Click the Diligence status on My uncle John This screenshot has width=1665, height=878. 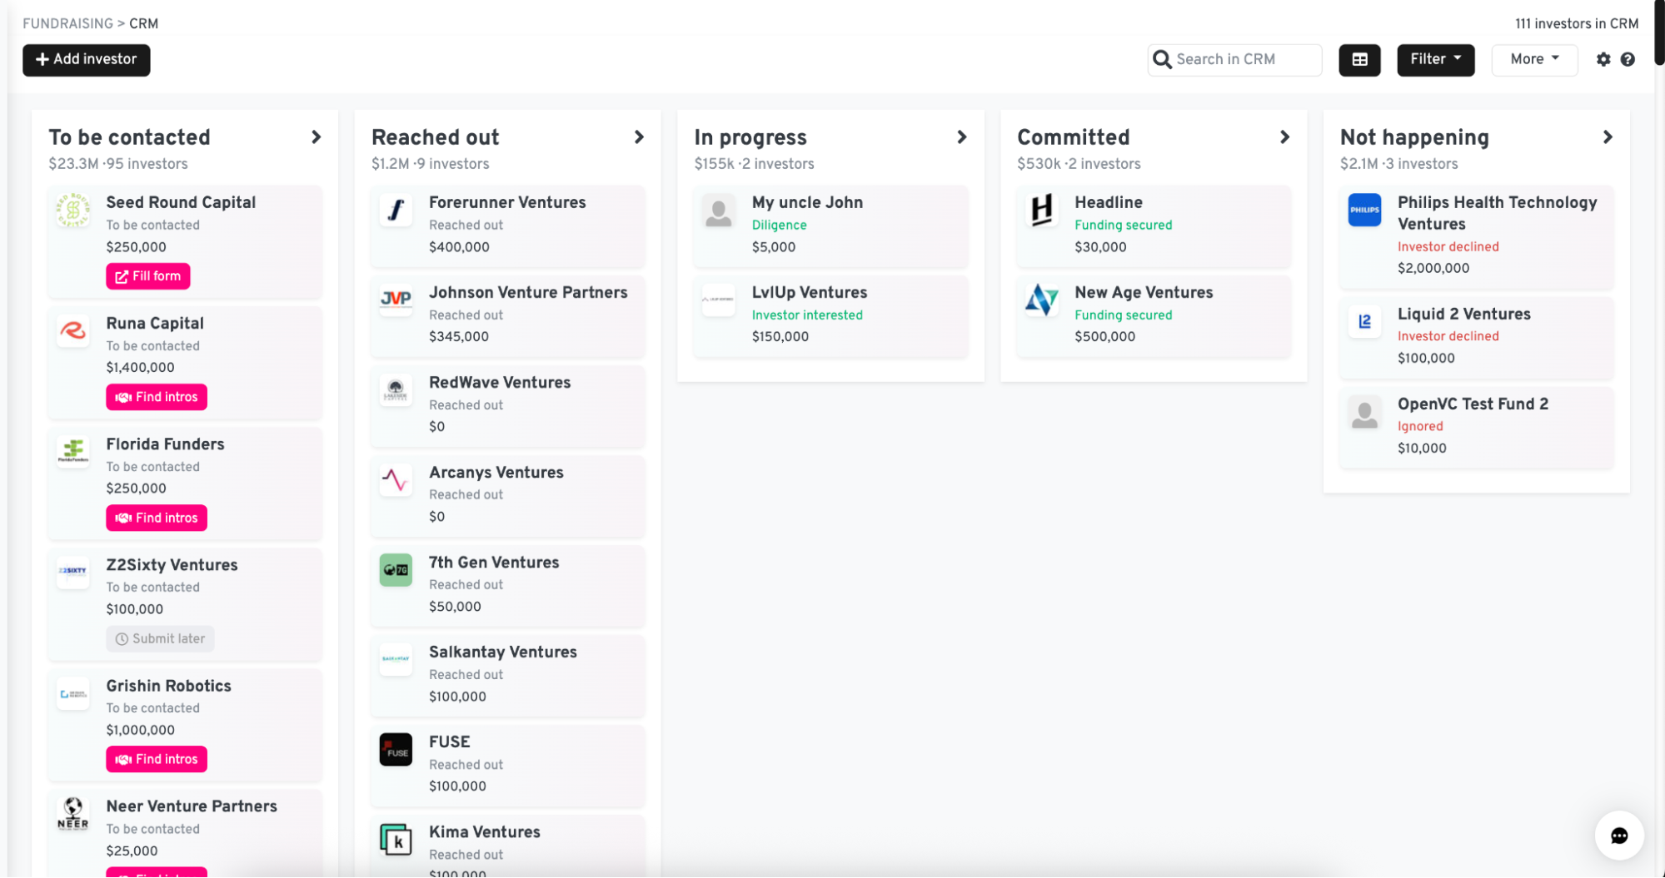(779, 225)
